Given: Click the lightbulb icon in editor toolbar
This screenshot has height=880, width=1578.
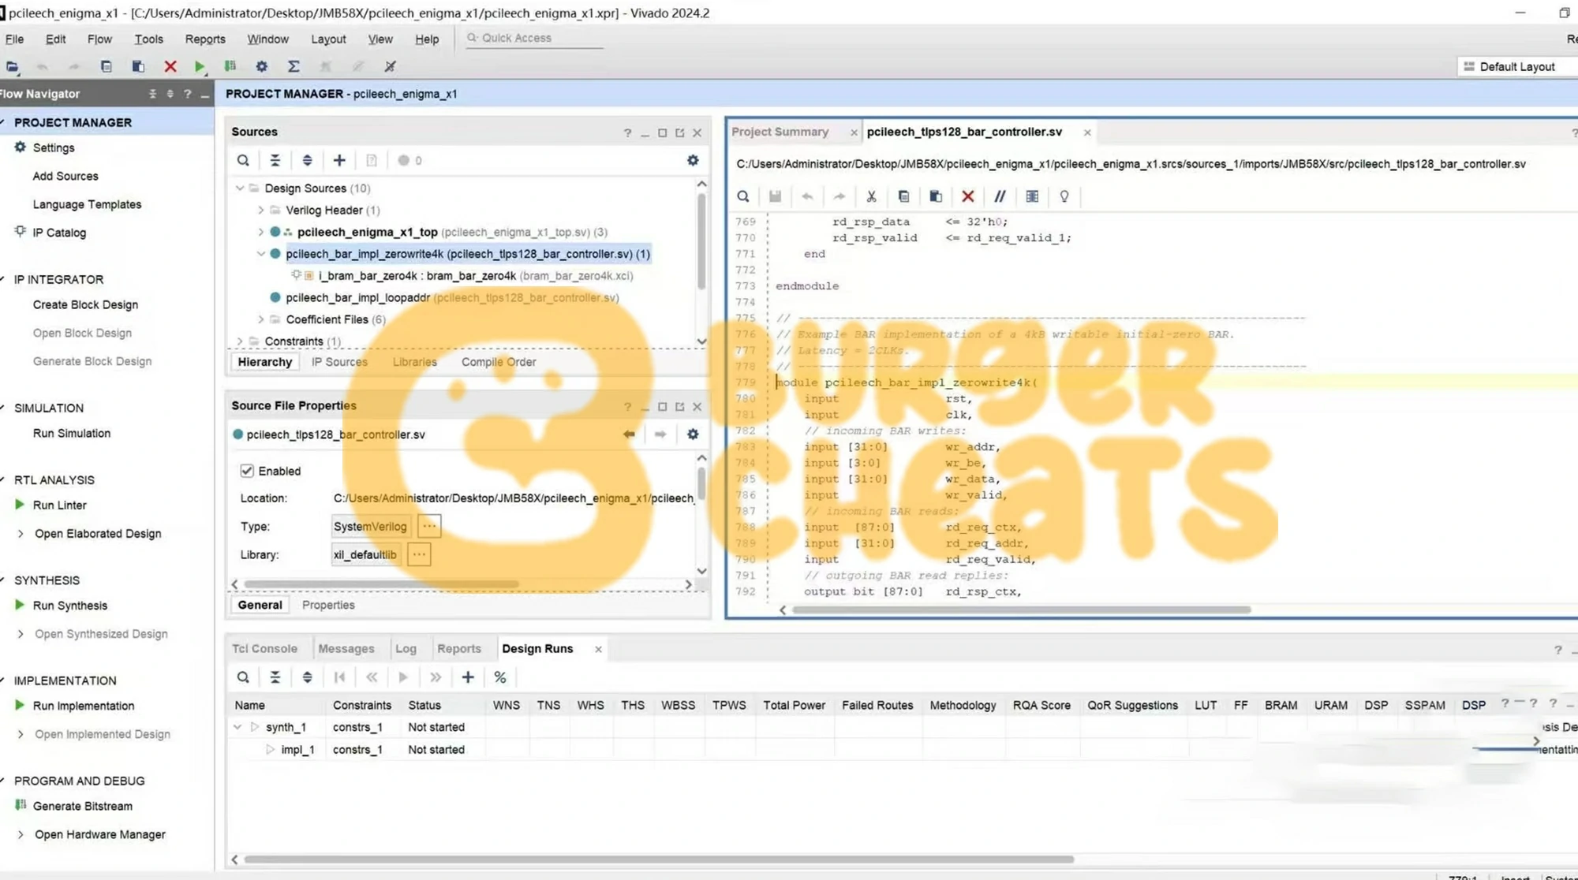Looking at the screenshot, I should click(x=1064, y=196).
